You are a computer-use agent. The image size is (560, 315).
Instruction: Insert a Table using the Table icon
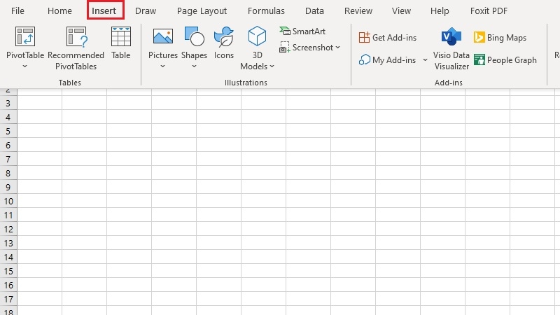[120, 36]
